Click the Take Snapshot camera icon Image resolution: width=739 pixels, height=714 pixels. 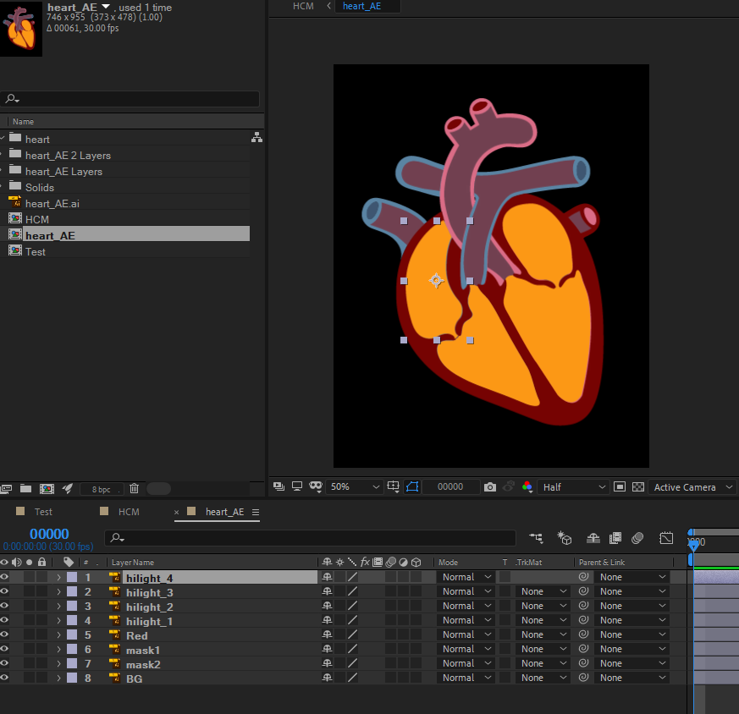[x=489, y=487]
